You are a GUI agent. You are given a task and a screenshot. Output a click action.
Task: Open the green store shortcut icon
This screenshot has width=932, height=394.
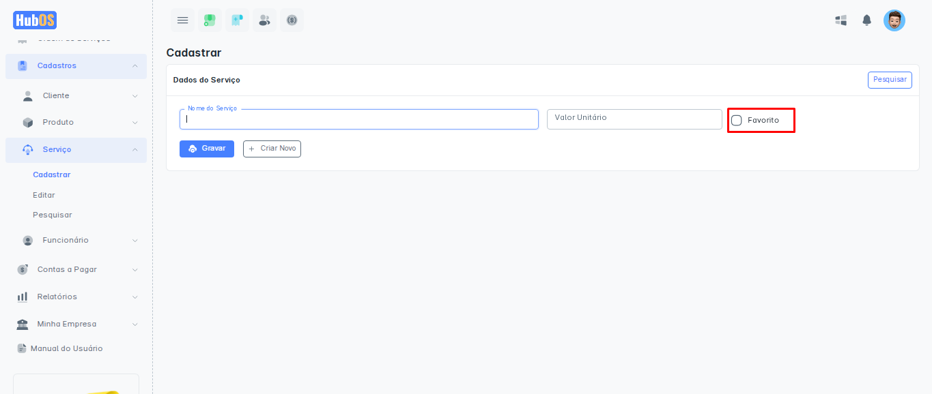click(210, 20)
